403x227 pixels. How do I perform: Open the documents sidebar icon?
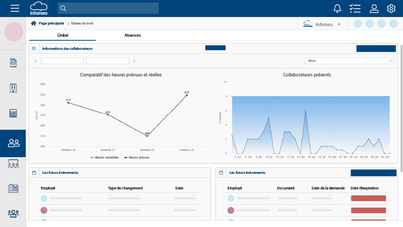(13, 63)
